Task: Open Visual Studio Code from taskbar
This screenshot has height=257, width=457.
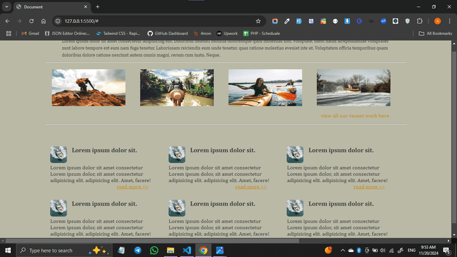Action: pyautogui.click(x=187, y=250)
